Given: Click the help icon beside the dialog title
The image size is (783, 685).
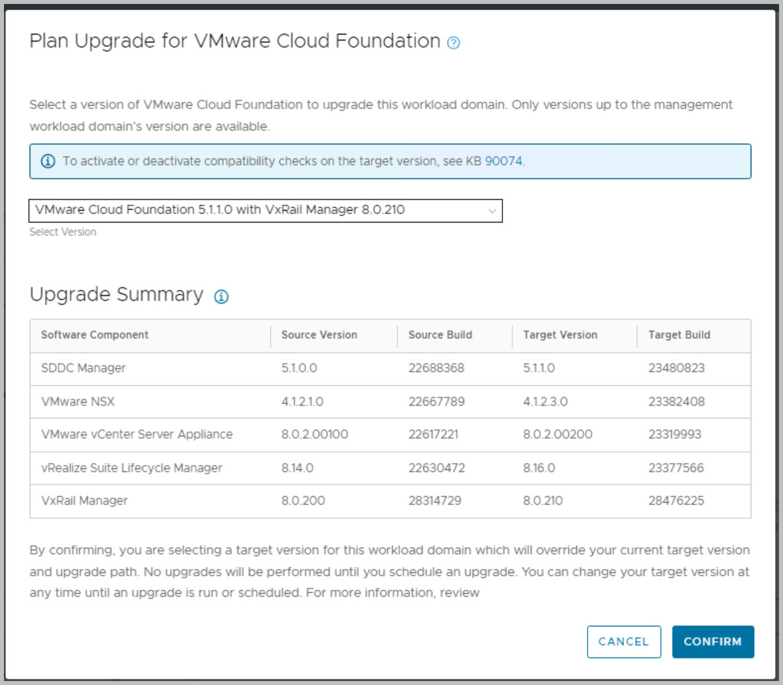Looking at the screenshot, I should pyautogui.click(x=454, y=43).
